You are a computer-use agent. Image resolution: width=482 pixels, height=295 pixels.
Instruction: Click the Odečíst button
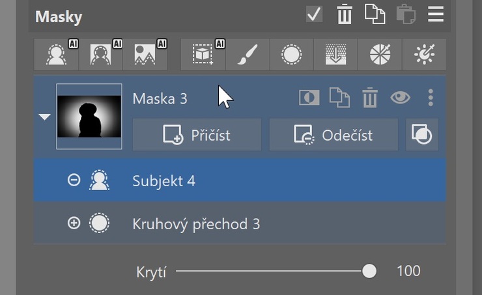(333, 135)
